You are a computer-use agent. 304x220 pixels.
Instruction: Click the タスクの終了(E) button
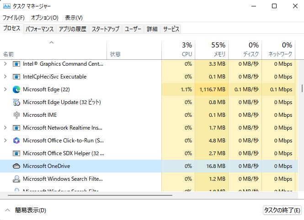[282, 210]
